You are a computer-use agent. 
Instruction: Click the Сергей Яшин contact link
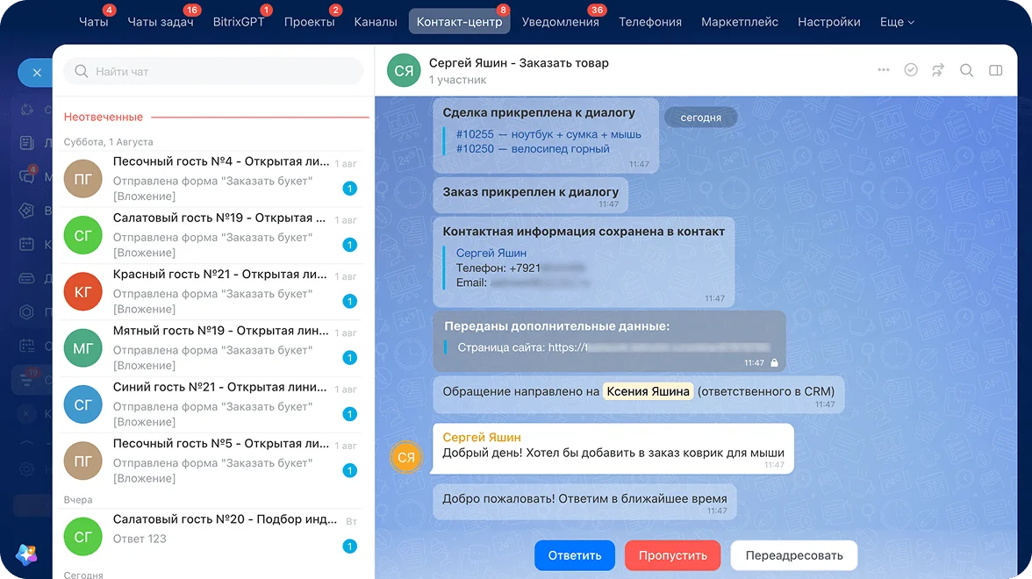pos(491,253)
